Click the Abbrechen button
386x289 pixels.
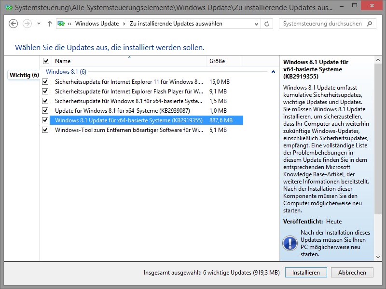point(352,273)
